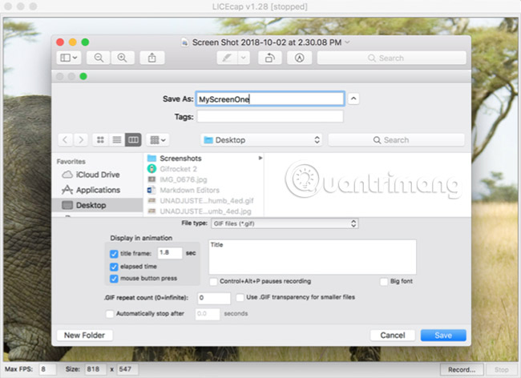Open the title dropdown next to Screen Shot name
Image resolution: width=521 pixels, height=378 pixels.
tap(348, 42)
